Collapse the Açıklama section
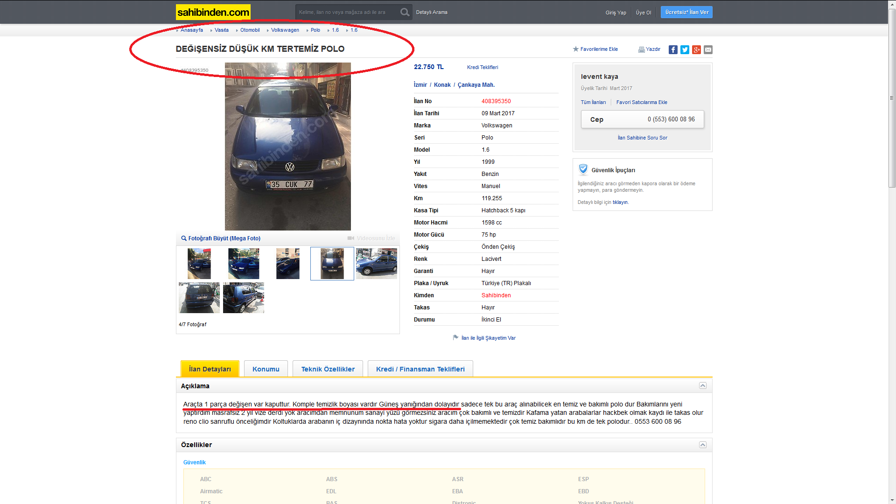896x504 pixels. point(703,385)
